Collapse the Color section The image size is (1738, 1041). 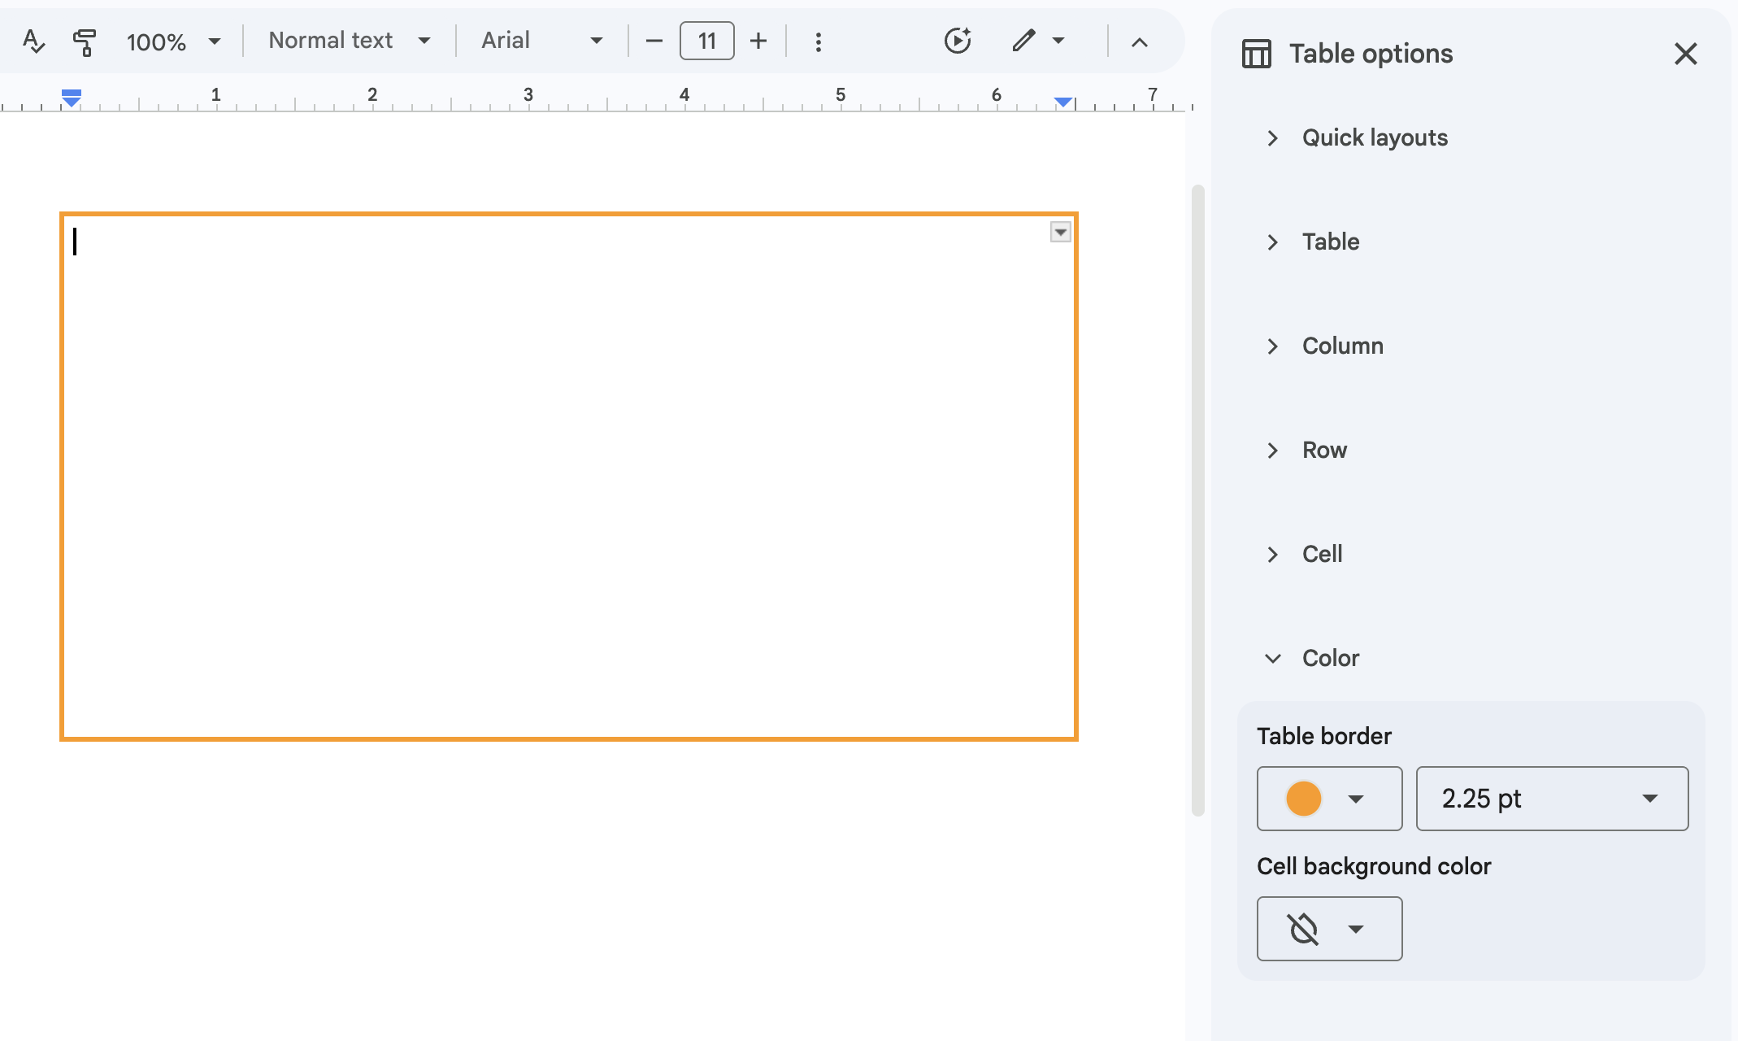coord(1312,659)
